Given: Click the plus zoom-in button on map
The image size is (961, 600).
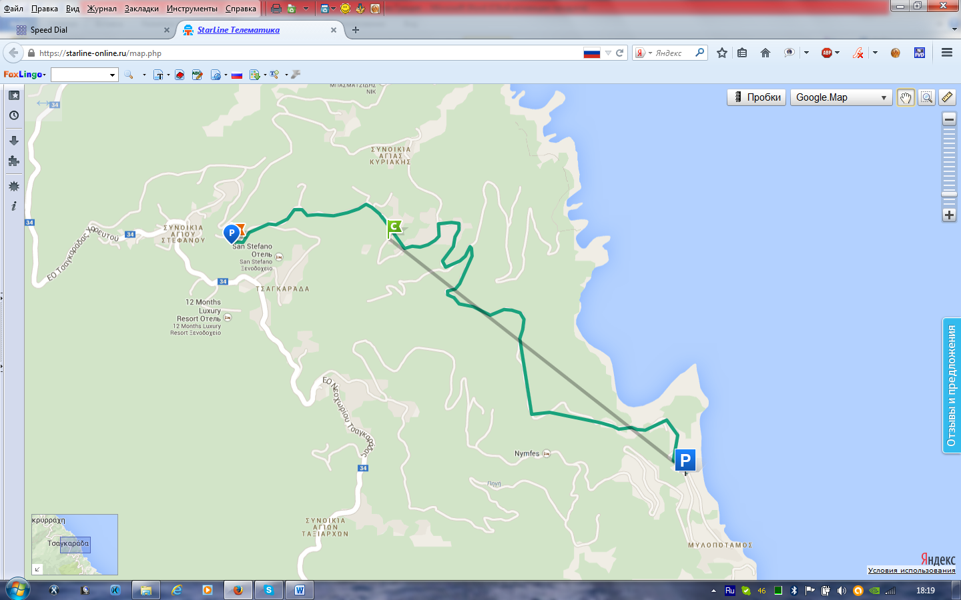Looking at the screenshot, I should [x=949, y=215].
